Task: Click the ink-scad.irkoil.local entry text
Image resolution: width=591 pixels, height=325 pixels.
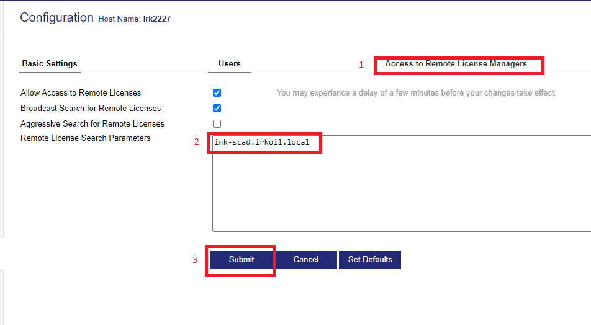Action: click(261, 142)
